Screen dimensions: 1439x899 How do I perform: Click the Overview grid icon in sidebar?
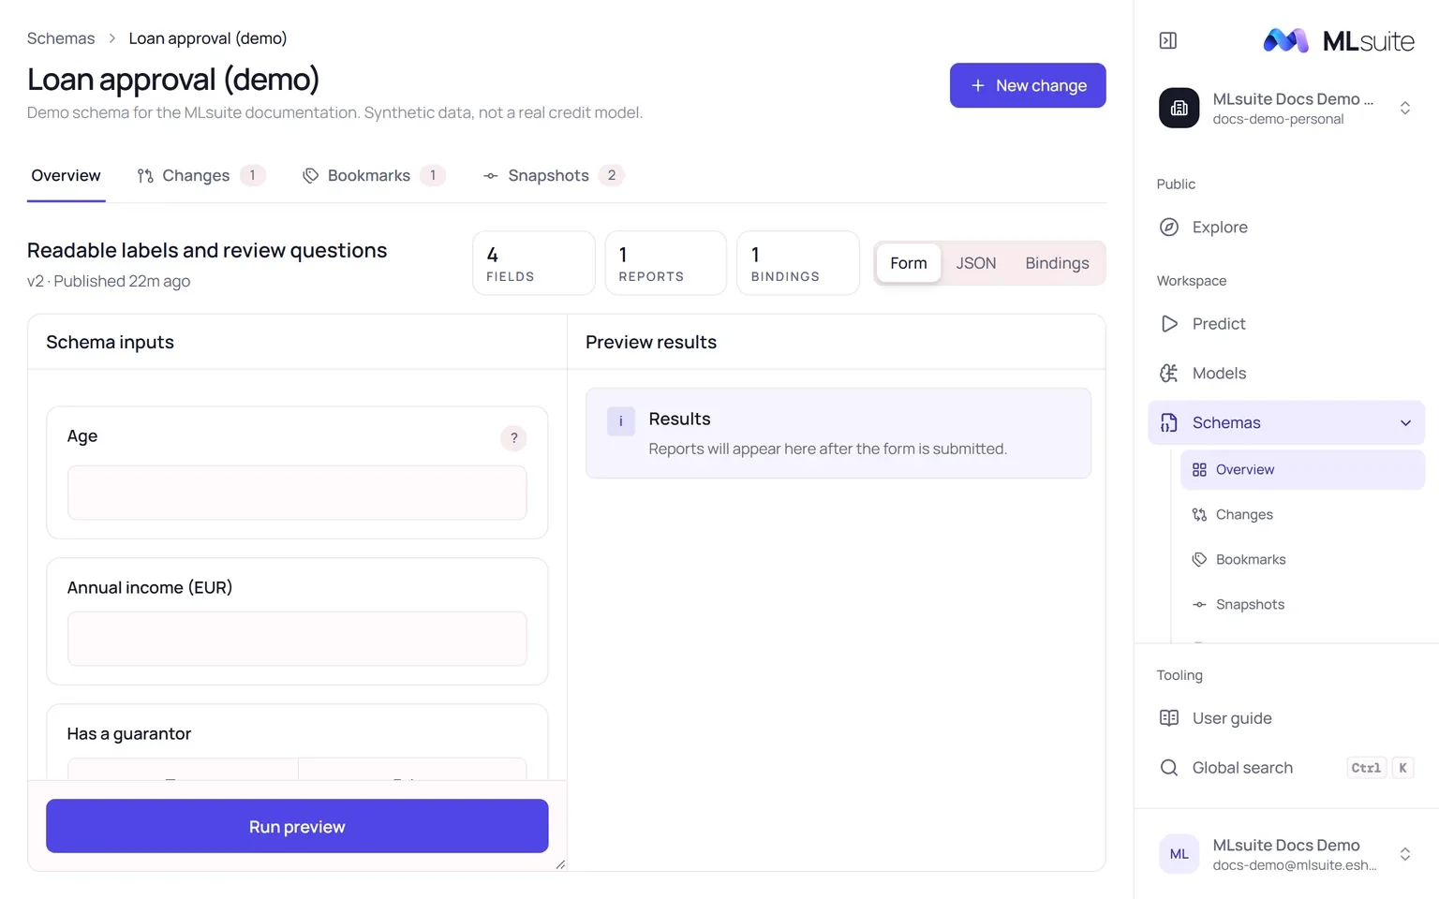pyautogui.click(x=1199, y=469)
